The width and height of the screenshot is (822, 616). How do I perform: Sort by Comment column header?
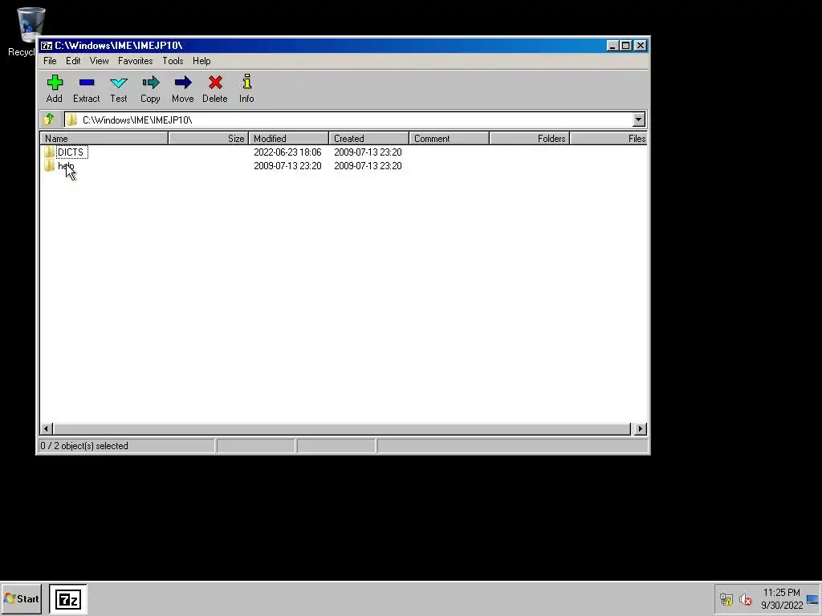click(450, 138)
